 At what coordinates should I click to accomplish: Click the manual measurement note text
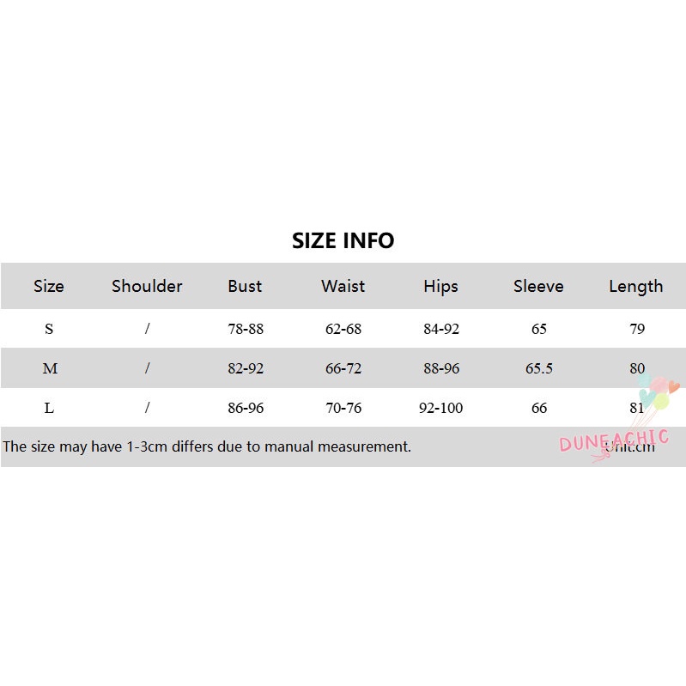(207, 446)
